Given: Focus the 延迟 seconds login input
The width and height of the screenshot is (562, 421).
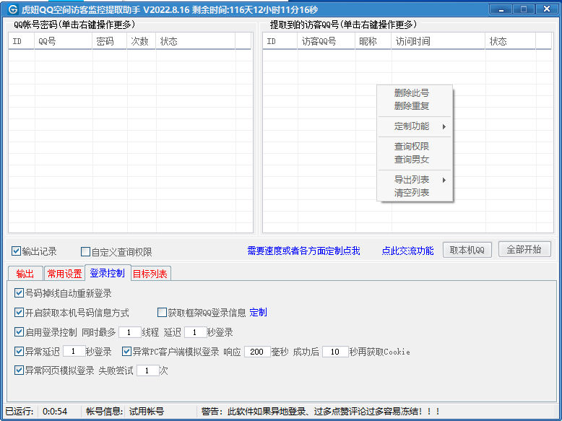Looking at the screenshot, I should coord(195,332).
